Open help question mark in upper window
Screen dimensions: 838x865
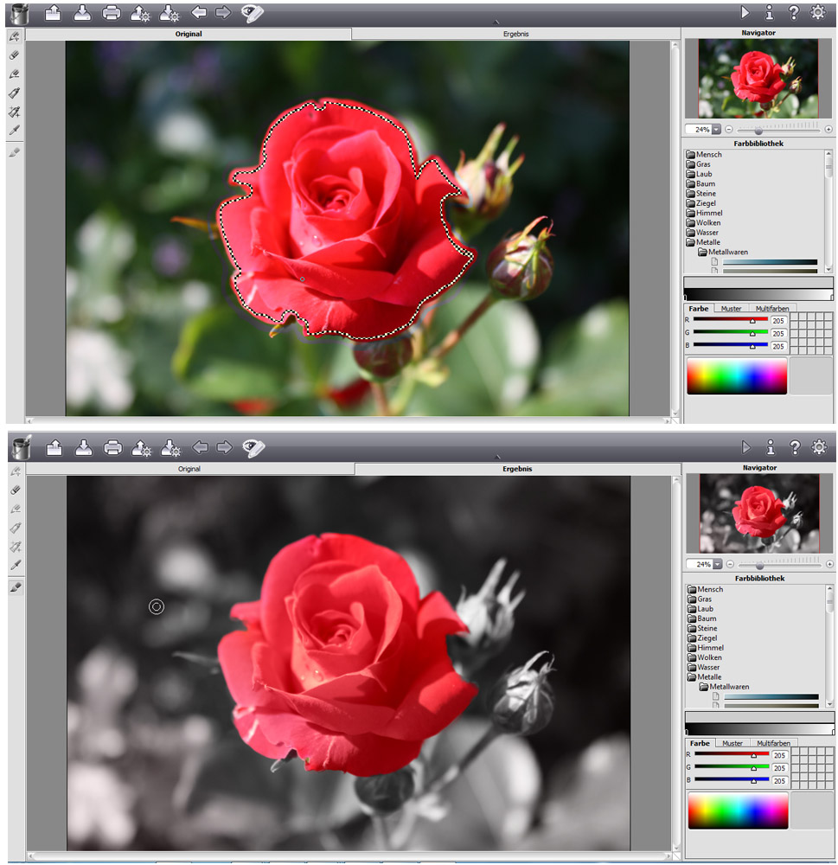793,12
